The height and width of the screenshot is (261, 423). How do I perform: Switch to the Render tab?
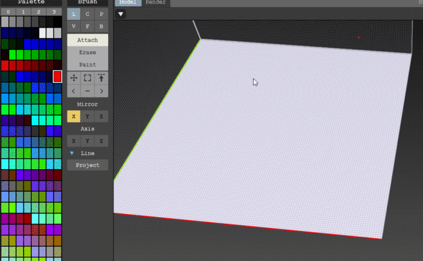point(156,2)
